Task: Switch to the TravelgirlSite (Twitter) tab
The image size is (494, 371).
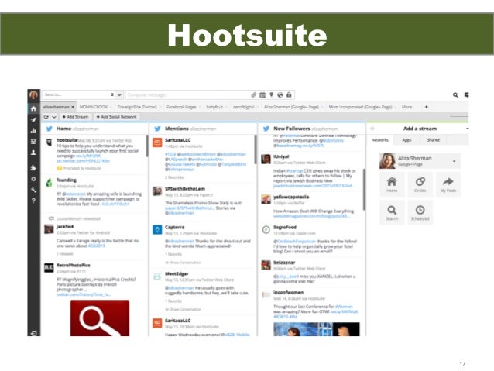Action: tap(137, 107)
